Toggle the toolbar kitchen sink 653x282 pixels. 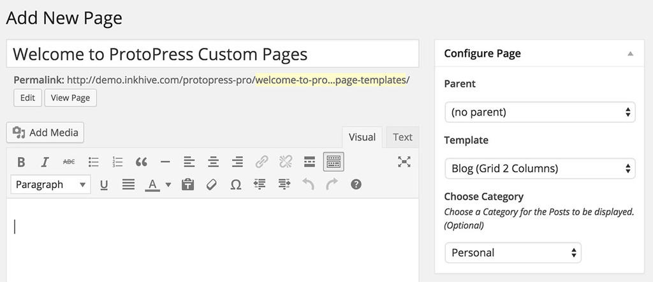pyautogui.click(x=334, y=161)
